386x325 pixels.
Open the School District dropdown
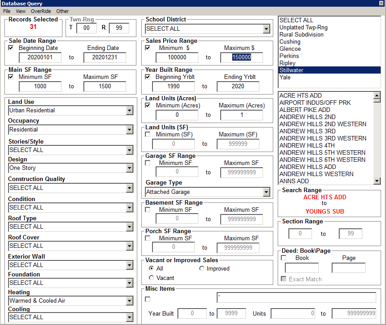click(266, 29)
